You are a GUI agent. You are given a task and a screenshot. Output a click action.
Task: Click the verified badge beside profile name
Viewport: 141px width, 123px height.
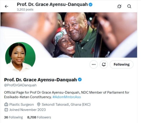tap(80, 80)
